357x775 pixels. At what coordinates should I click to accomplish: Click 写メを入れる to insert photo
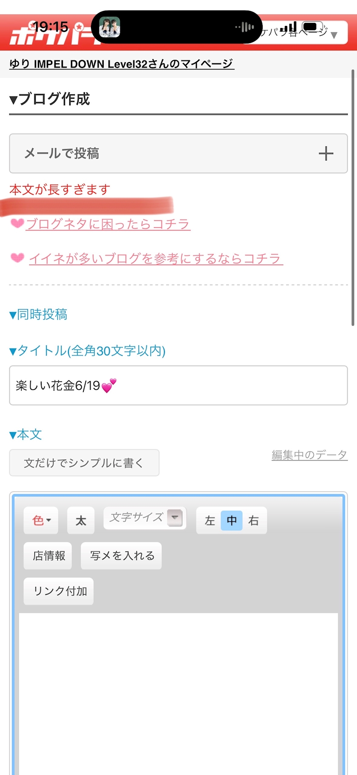tap(122, 555)
